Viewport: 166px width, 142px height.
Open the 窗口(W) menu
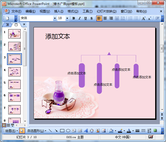coord(126,11)
